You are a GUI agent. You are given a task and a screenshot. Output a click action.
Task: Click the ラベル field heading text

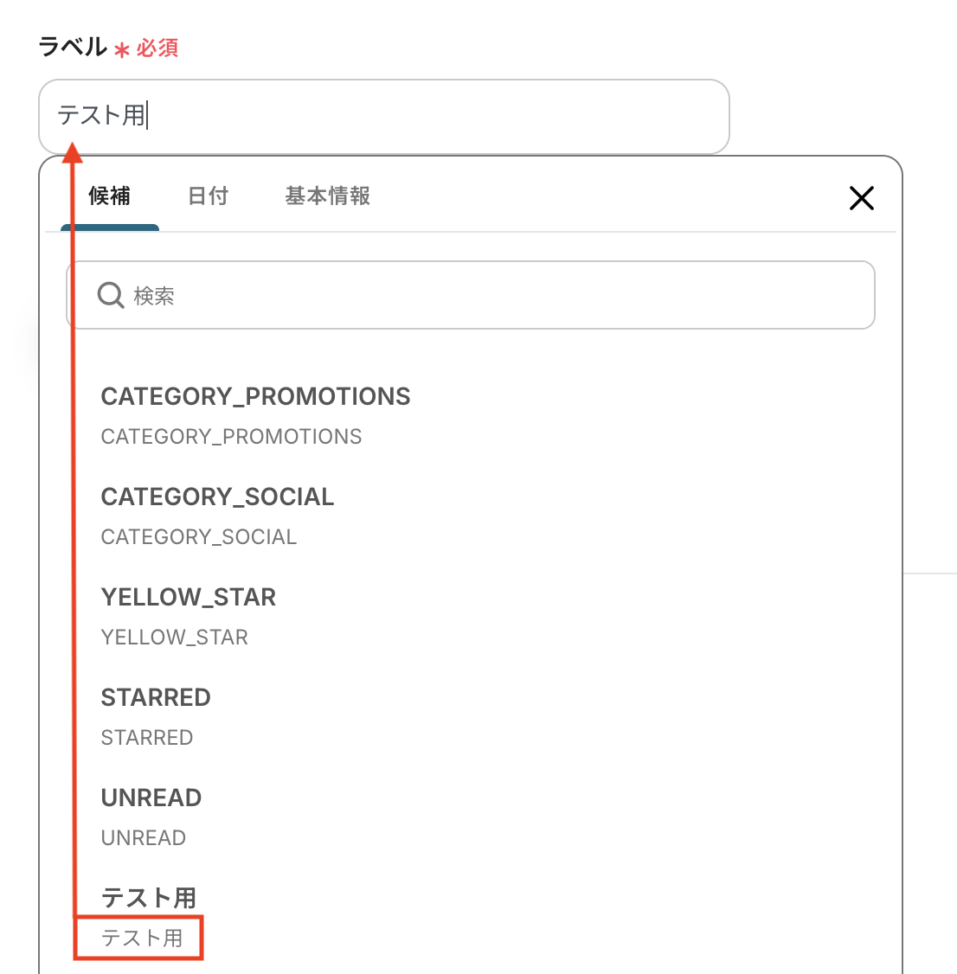pyautogui.click(x=73, y=47)
